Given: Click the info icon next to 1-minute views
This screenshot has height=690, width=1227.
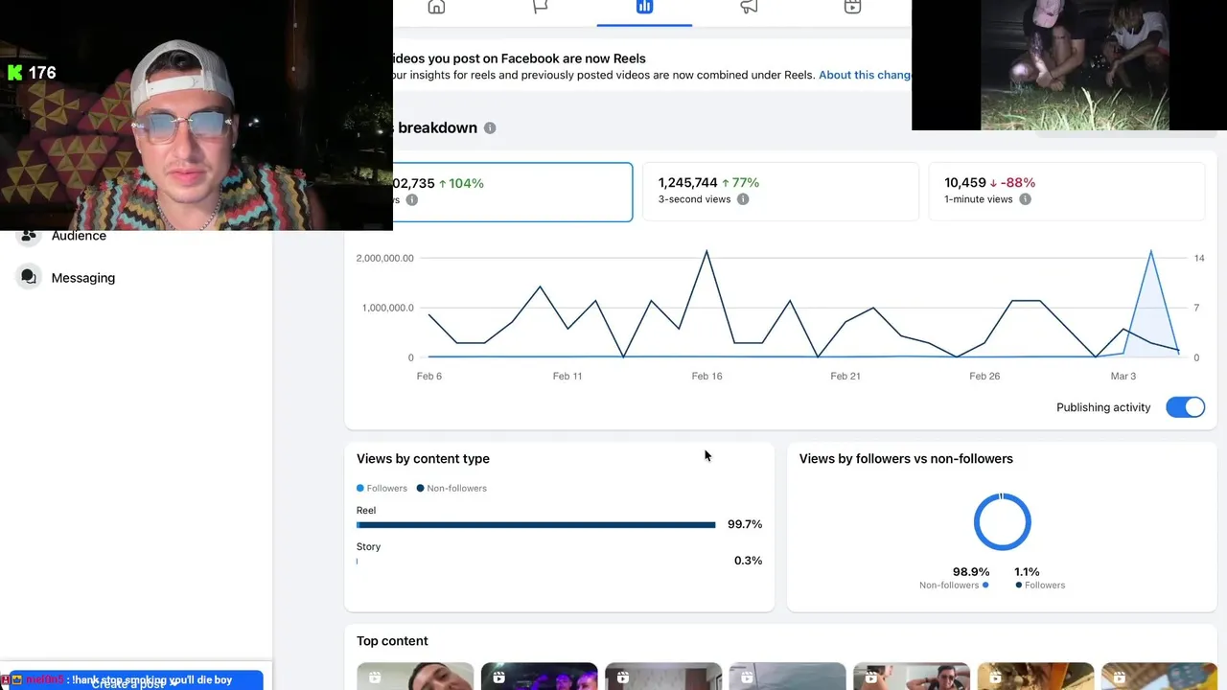Looking at the screenshot, I should tap(1025, 199).
